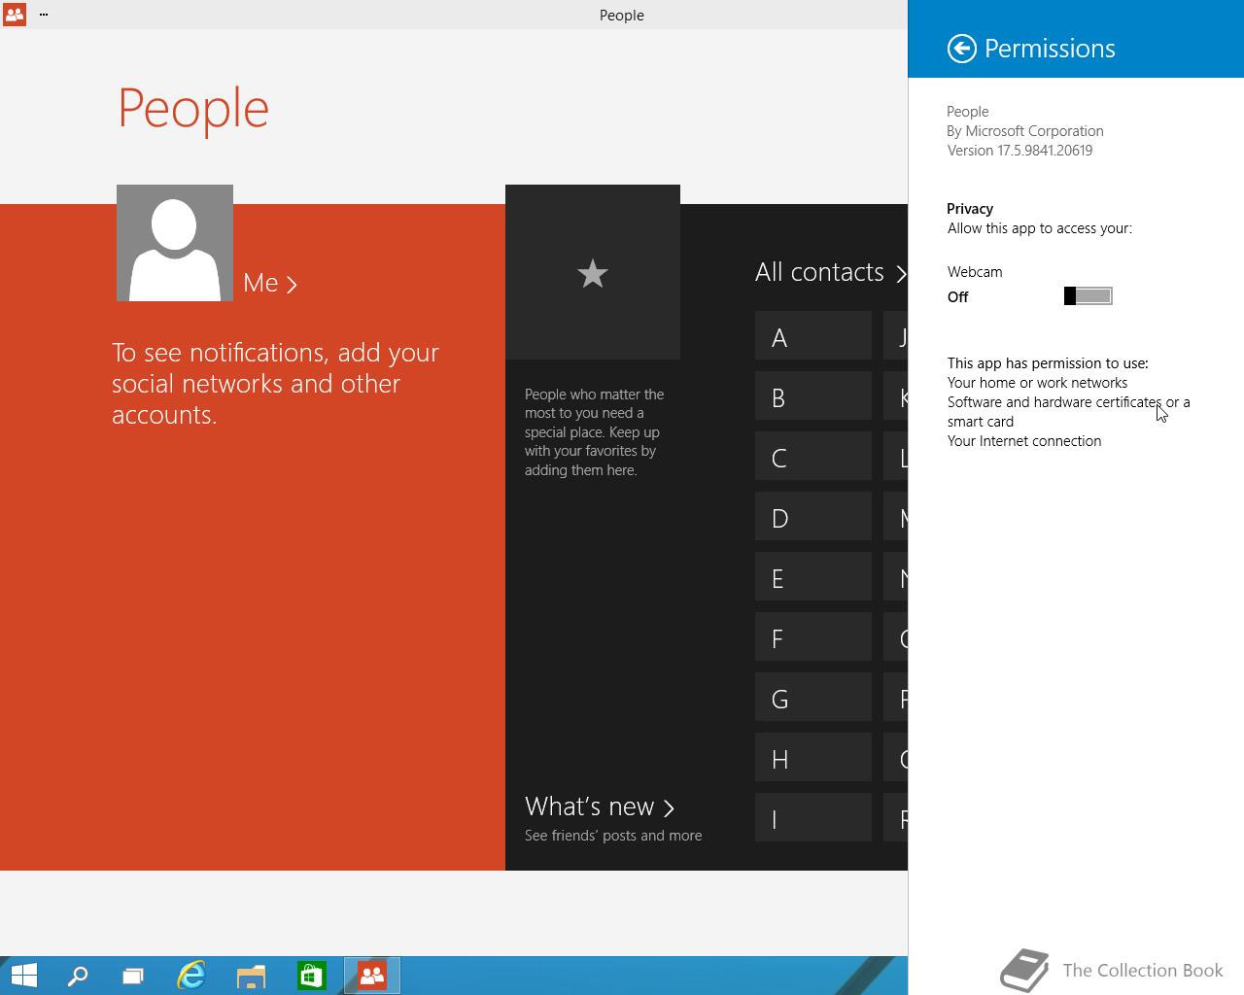This screenshot has height=995, width=1244.
Task: Toggle the Webcam access switch
Action: point(1088,296)
